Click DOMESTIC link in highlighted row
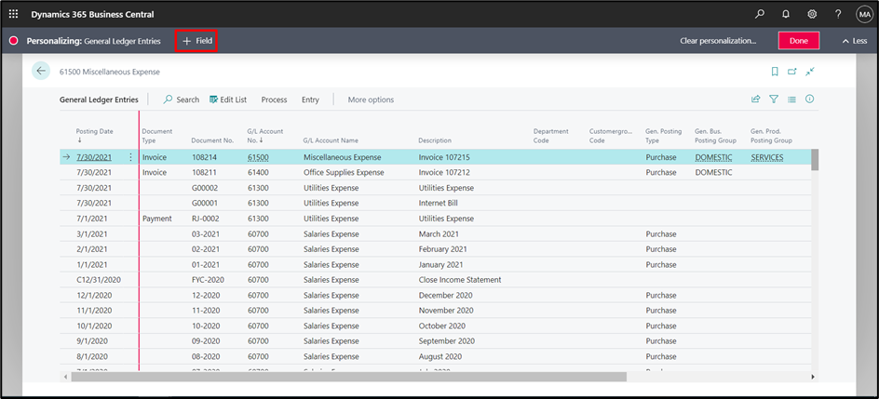 click(x=713, y=157)
